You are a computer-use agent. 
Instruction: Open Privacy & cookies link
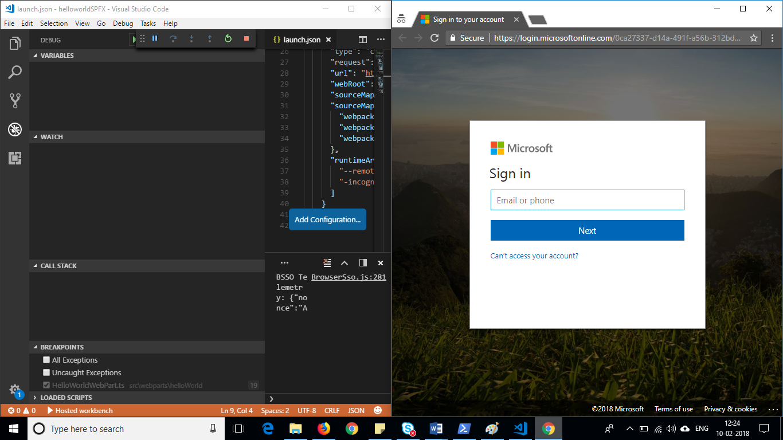click(x=731, y=409)
